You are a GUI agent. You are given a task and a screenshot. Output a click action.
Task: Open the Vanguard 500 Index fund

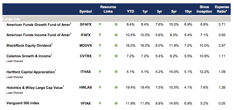tap(23, 103)
